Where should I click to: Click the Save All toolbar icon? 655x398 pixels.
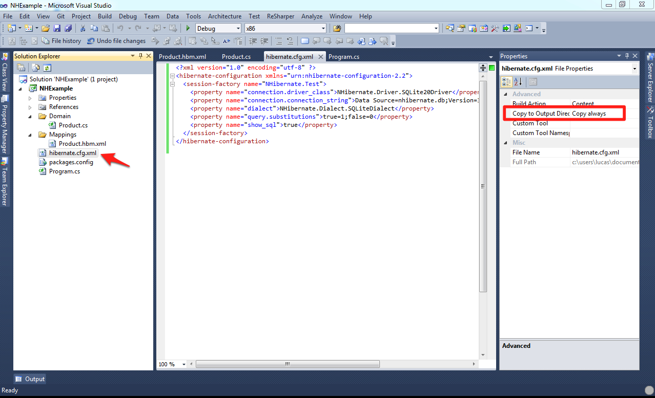(68, 29)
